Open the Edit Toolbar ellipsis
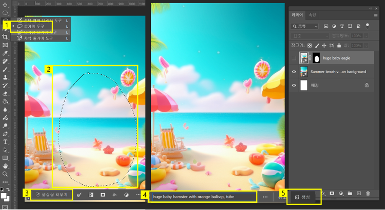Viewport: 385px width, 210px height. (x=5, y=182)
